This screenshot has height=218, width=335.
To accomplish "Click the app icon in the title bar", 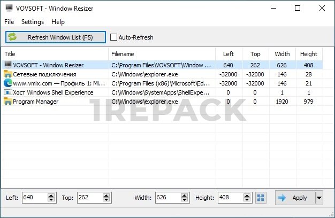I will [x=8, y=8].
